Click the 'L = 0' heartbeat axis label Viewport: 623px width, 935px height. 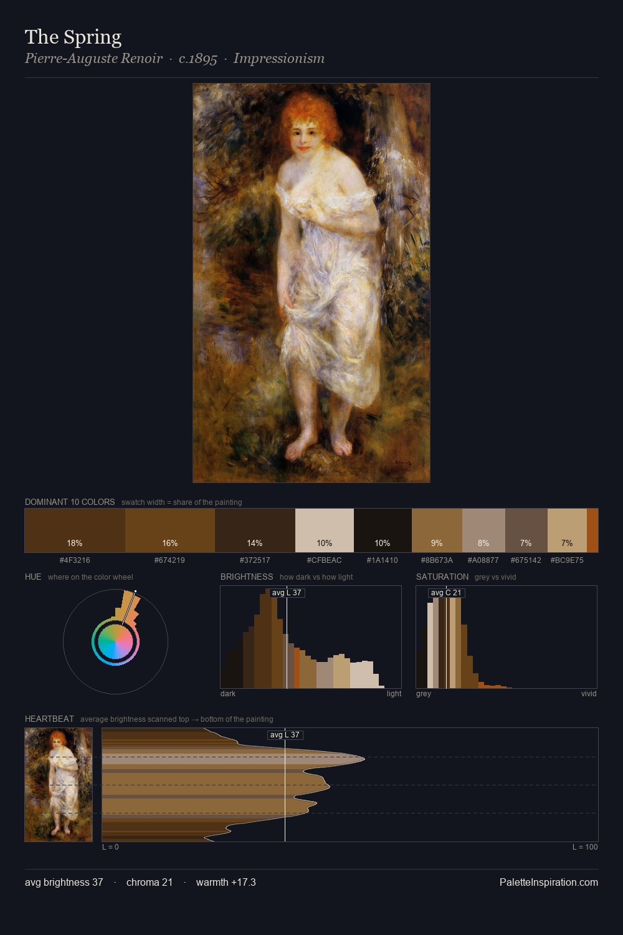pyautogui.click(x=110, y=847)
